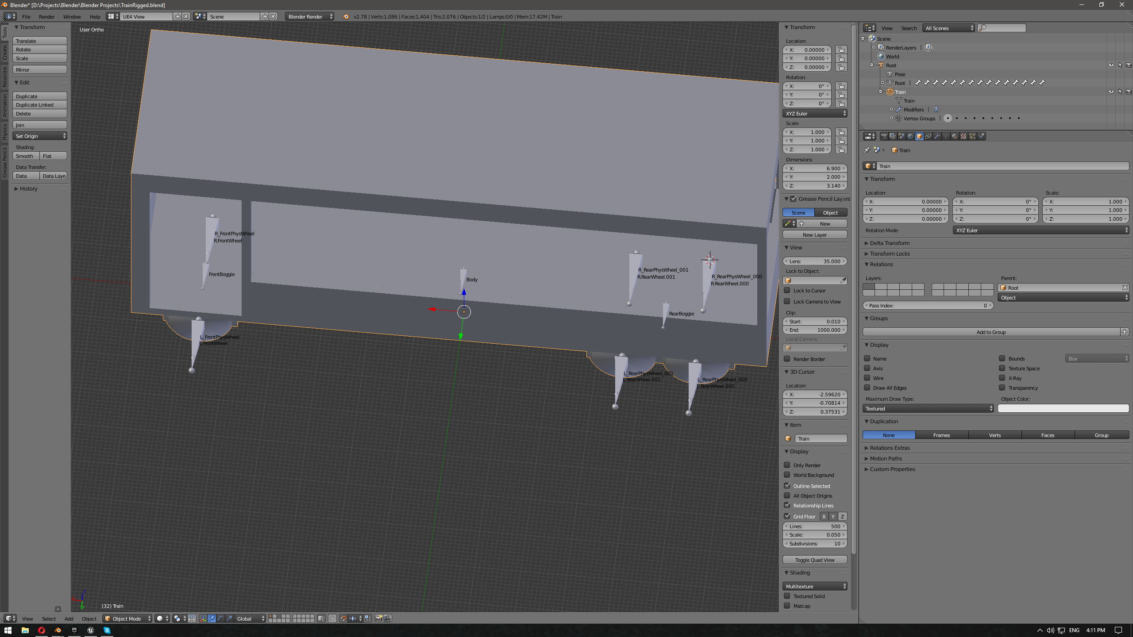Click the OpenGL render animation clapper icon

coord(388,618)
